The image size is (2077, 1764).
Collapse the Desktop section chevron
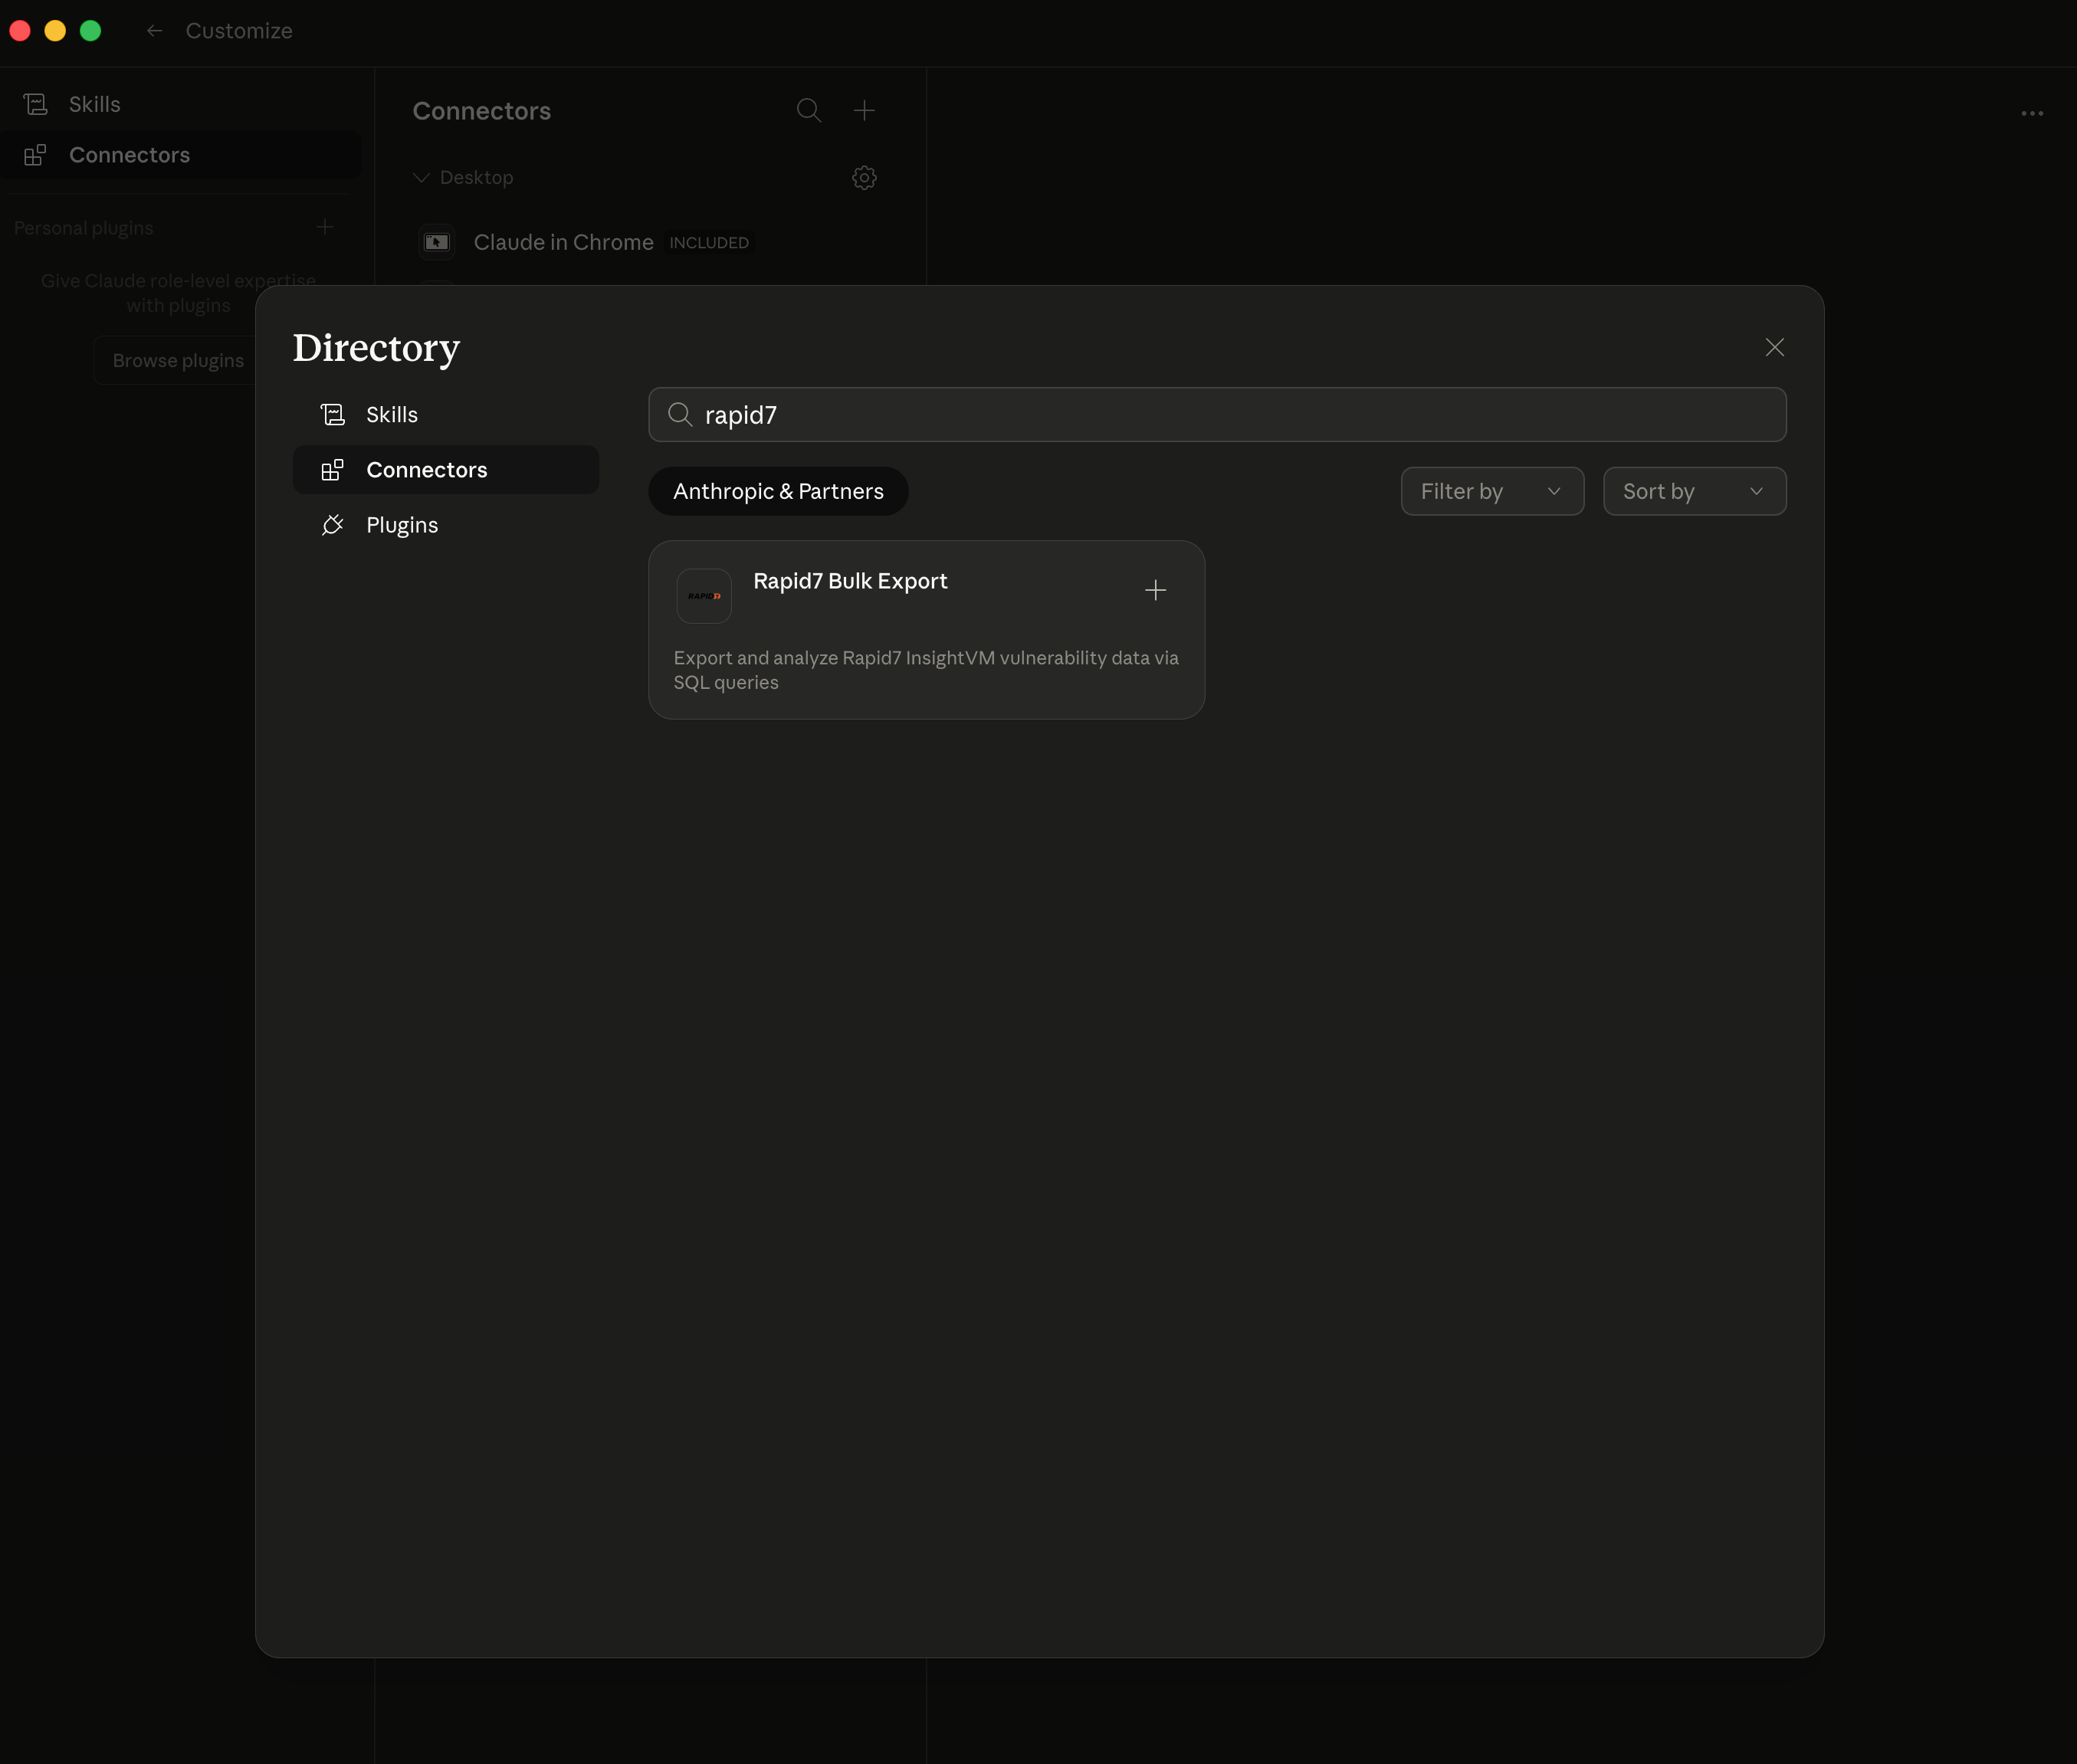click(x=421, y=177)
